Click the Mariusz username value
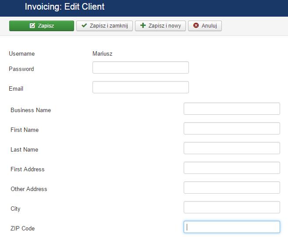Image resolution: width=288 pixels, height=237 pixels. (102, 53)
